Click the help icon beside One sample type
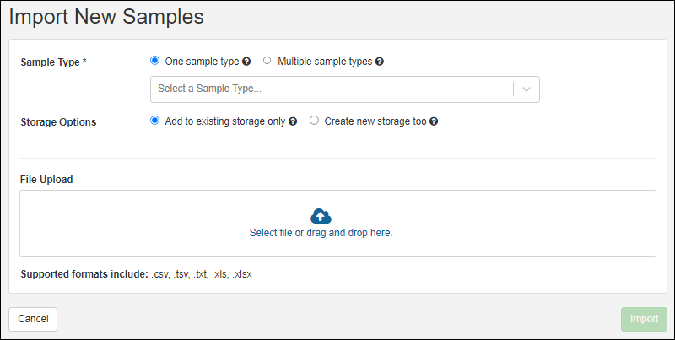The height and width of the screenshot is (340, 675). point(246,62)
